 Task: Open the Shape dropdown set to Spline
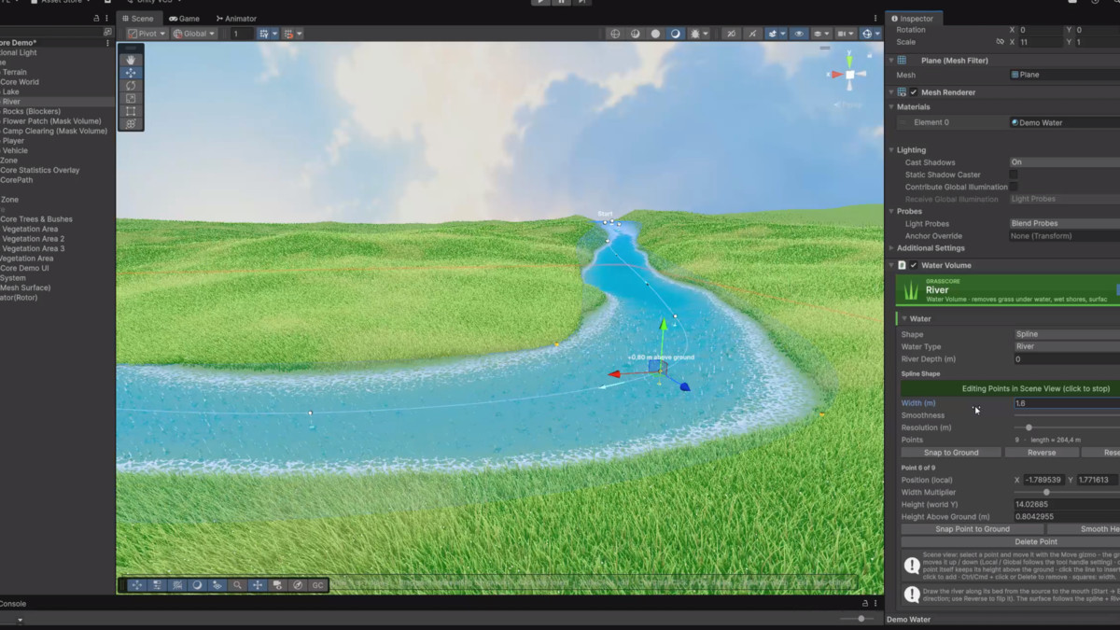coord(1067,334)
